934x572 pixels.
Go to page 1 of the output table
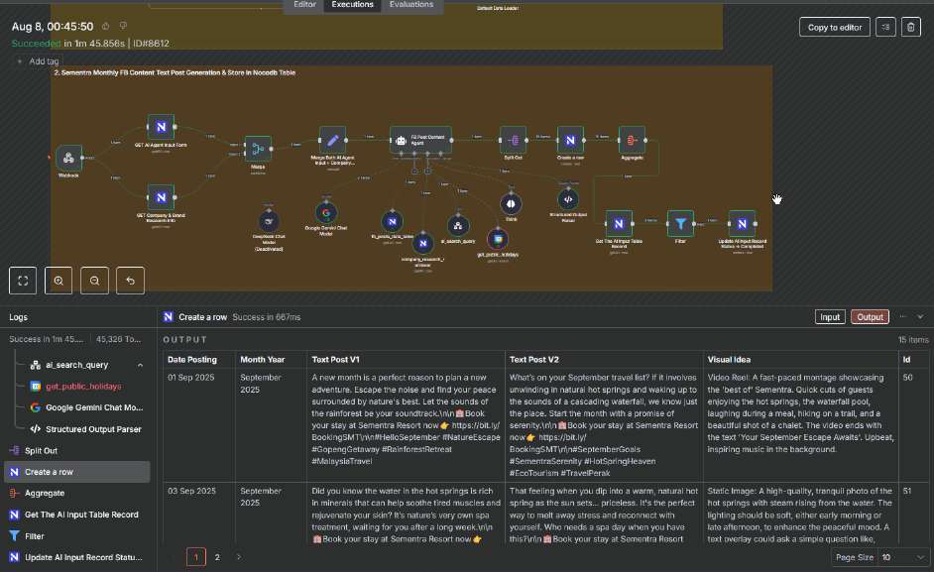point(196,557)
